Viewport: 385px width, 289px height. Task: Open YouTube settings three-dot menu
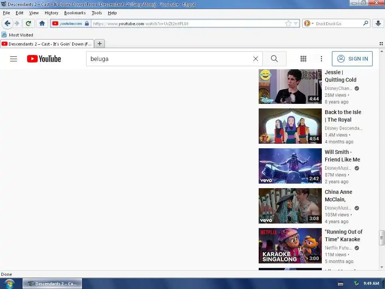321,58
